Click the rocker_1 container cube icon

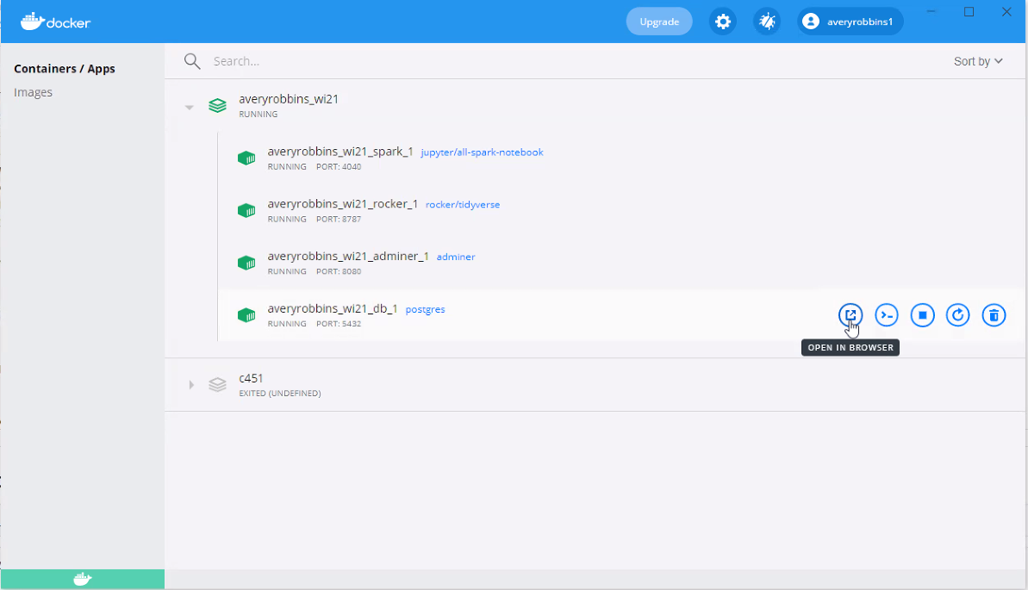(246, 210)
